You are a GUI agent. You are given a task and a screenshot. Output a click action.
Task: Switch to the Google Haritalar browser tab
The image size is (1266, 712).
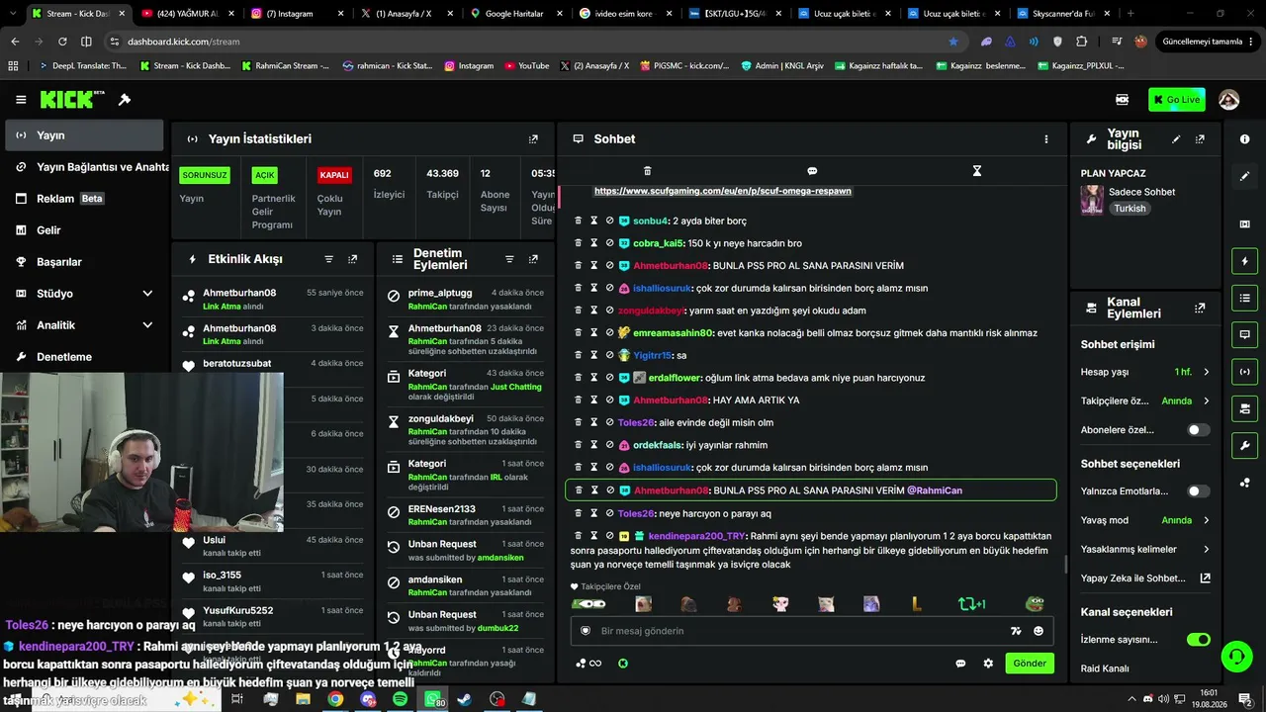tap(515, 14)
